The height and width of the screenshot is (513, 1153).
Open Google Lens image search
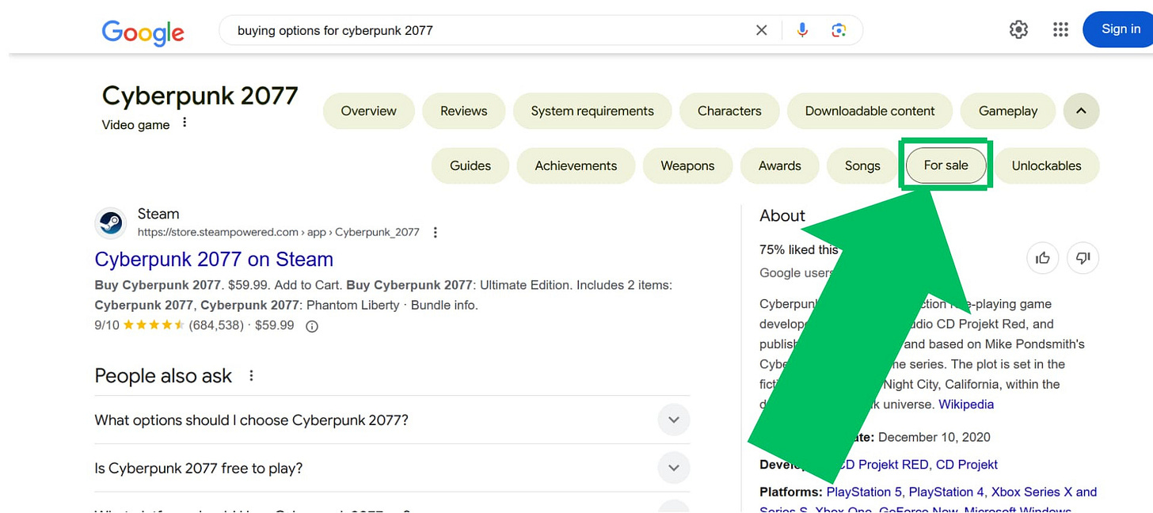(839, 30)
